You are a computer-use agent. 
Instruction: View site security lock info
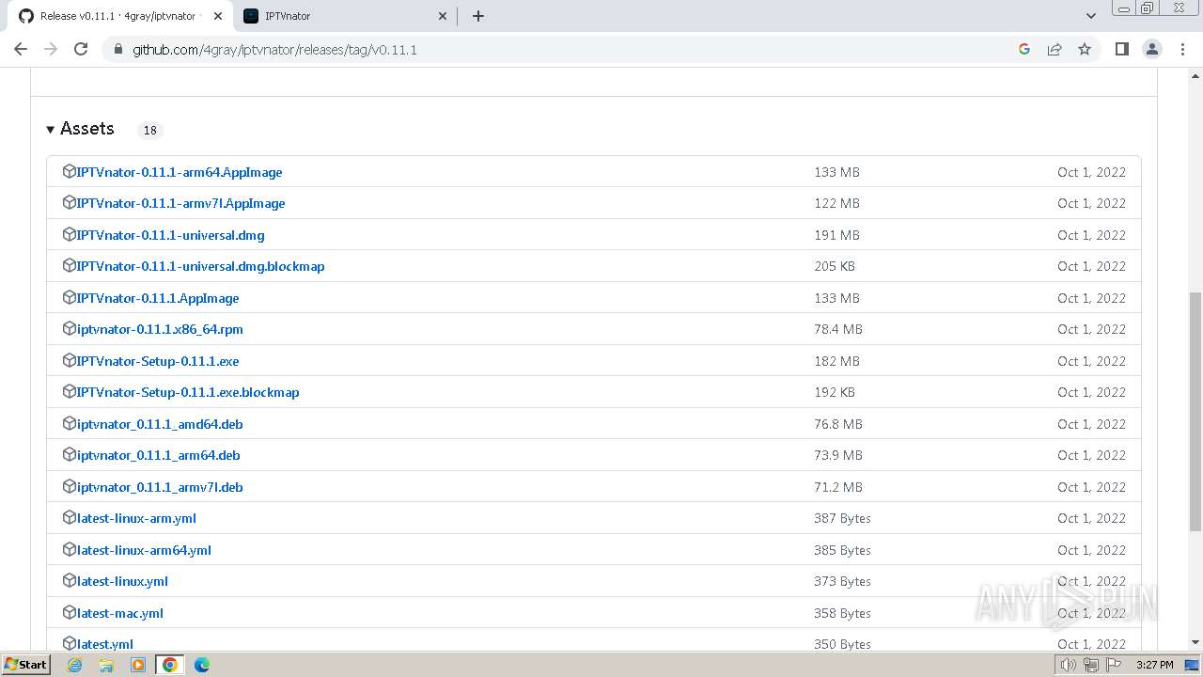pyautogui.click(x=117, y=50)
